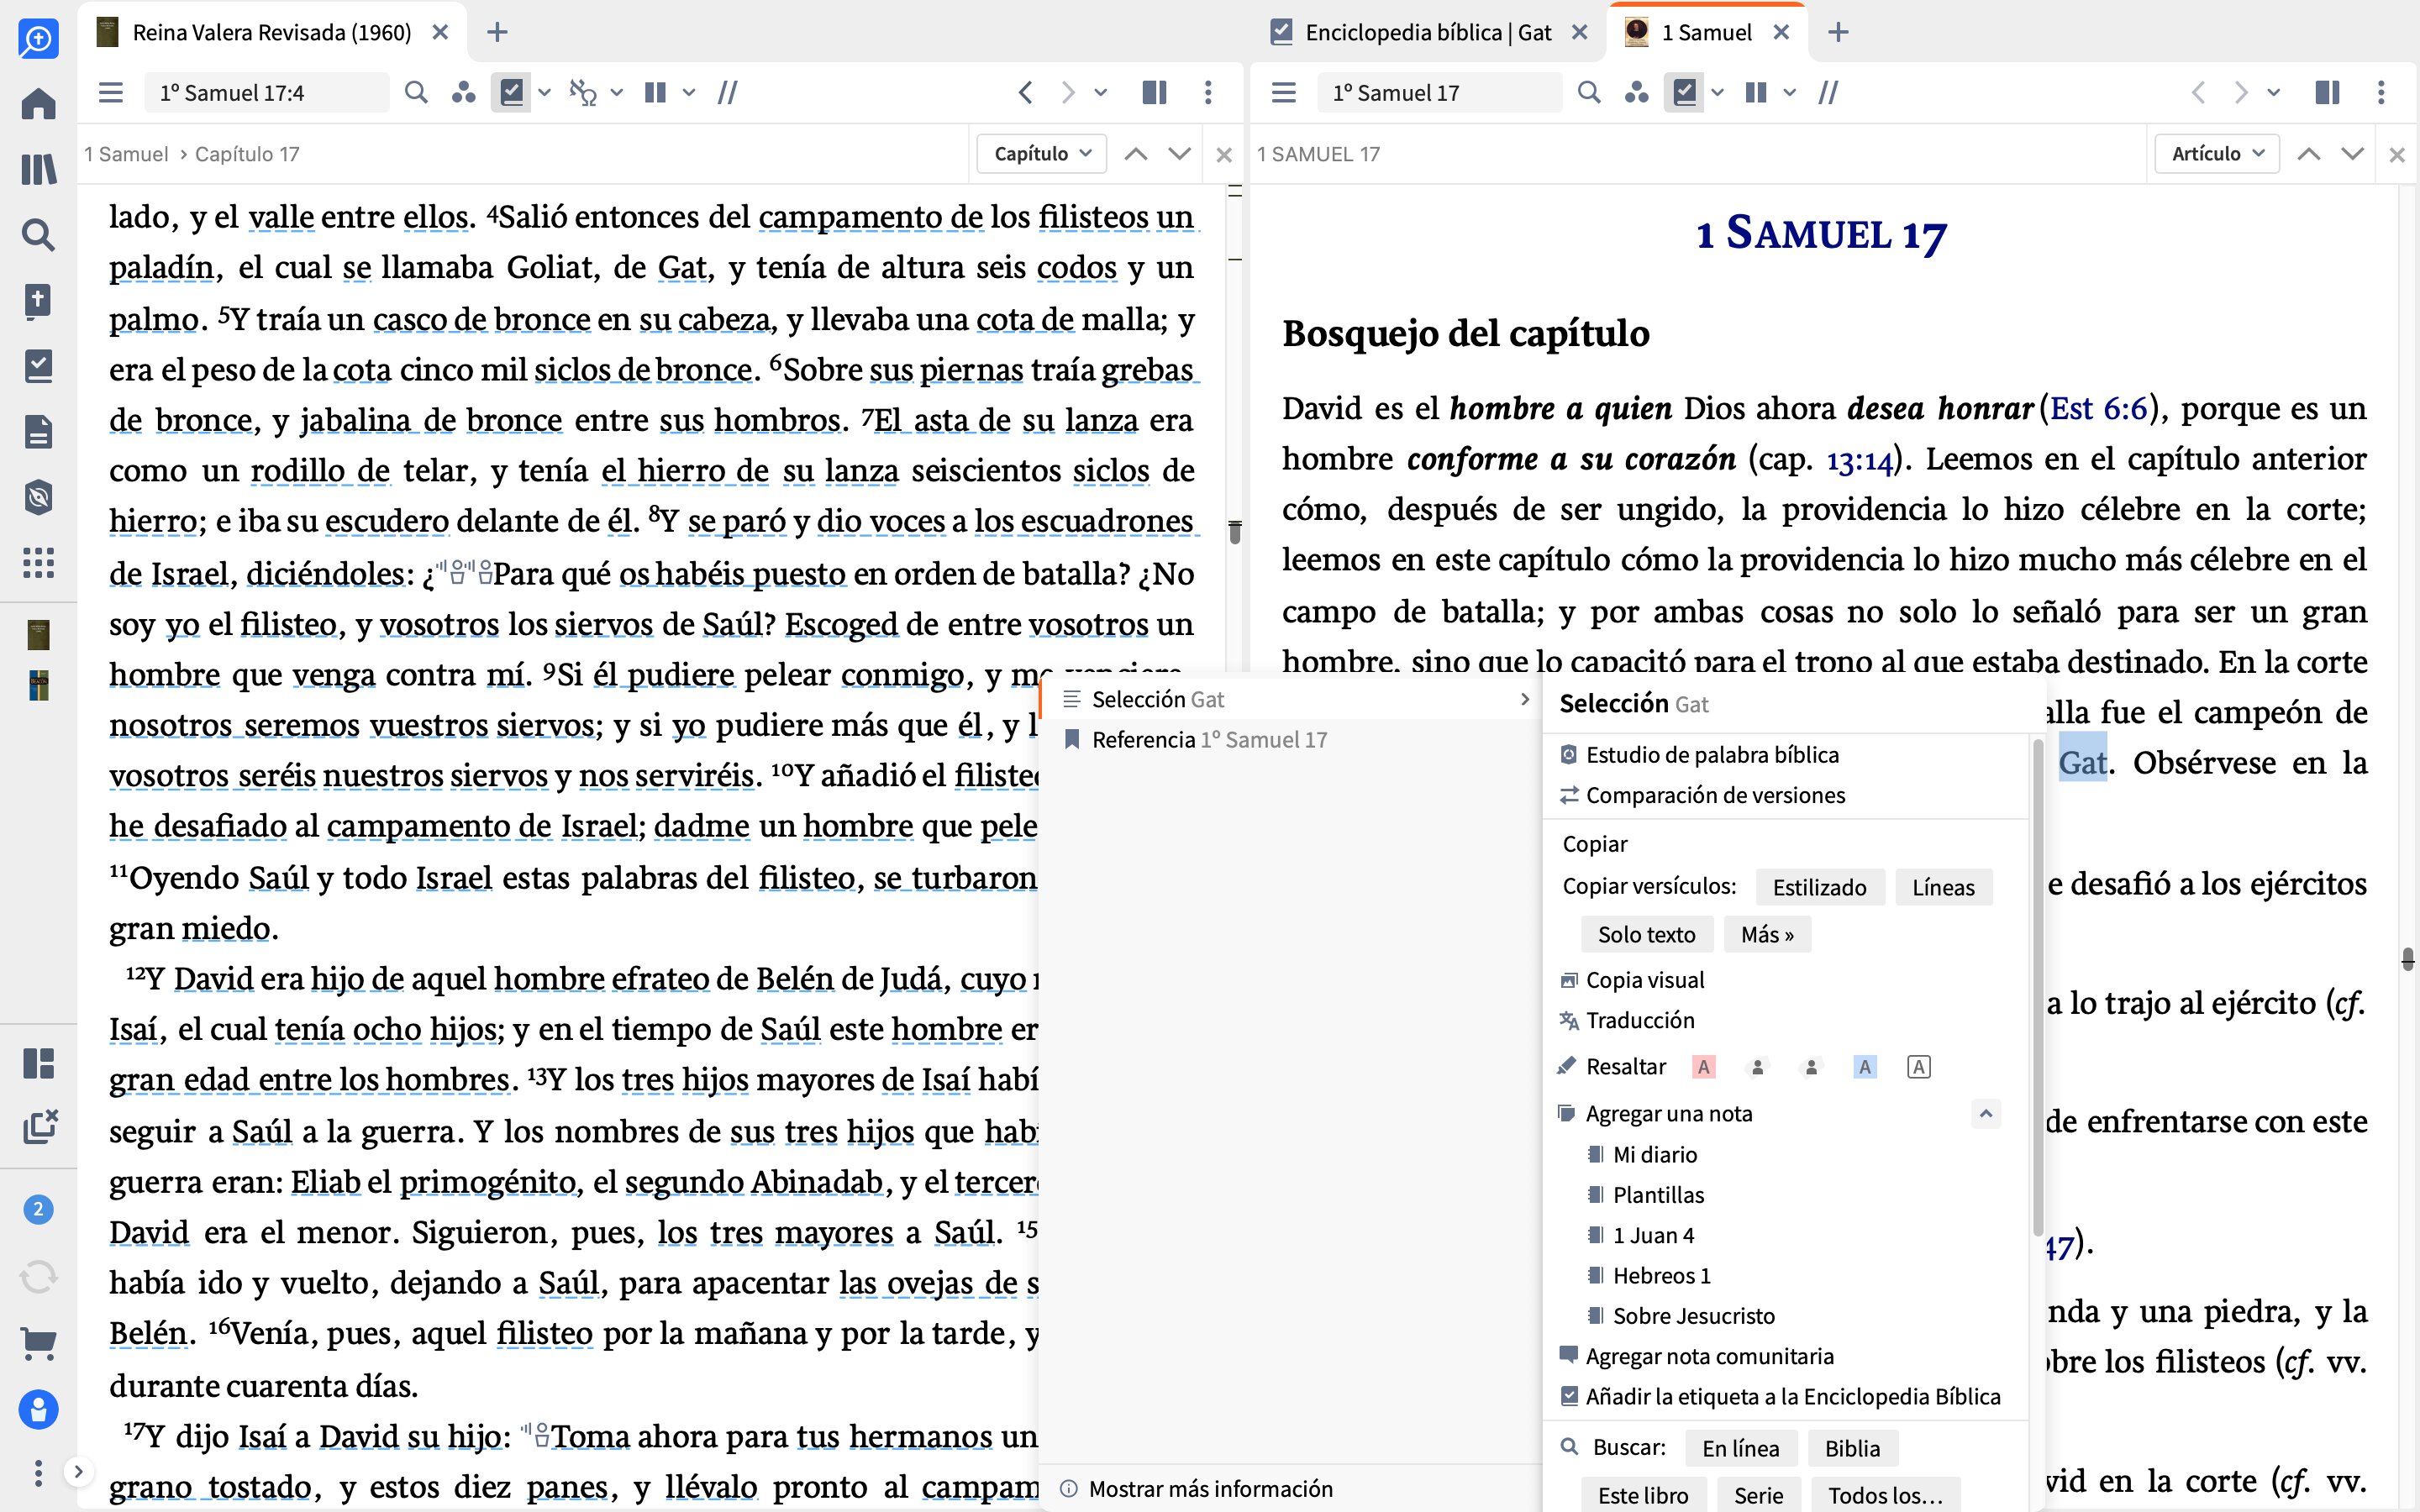The width and height of the screenshot is (2420, 1512).
Task: Click search icon in 1 Samuel commentary toolbar
Action: (1588, 93)
